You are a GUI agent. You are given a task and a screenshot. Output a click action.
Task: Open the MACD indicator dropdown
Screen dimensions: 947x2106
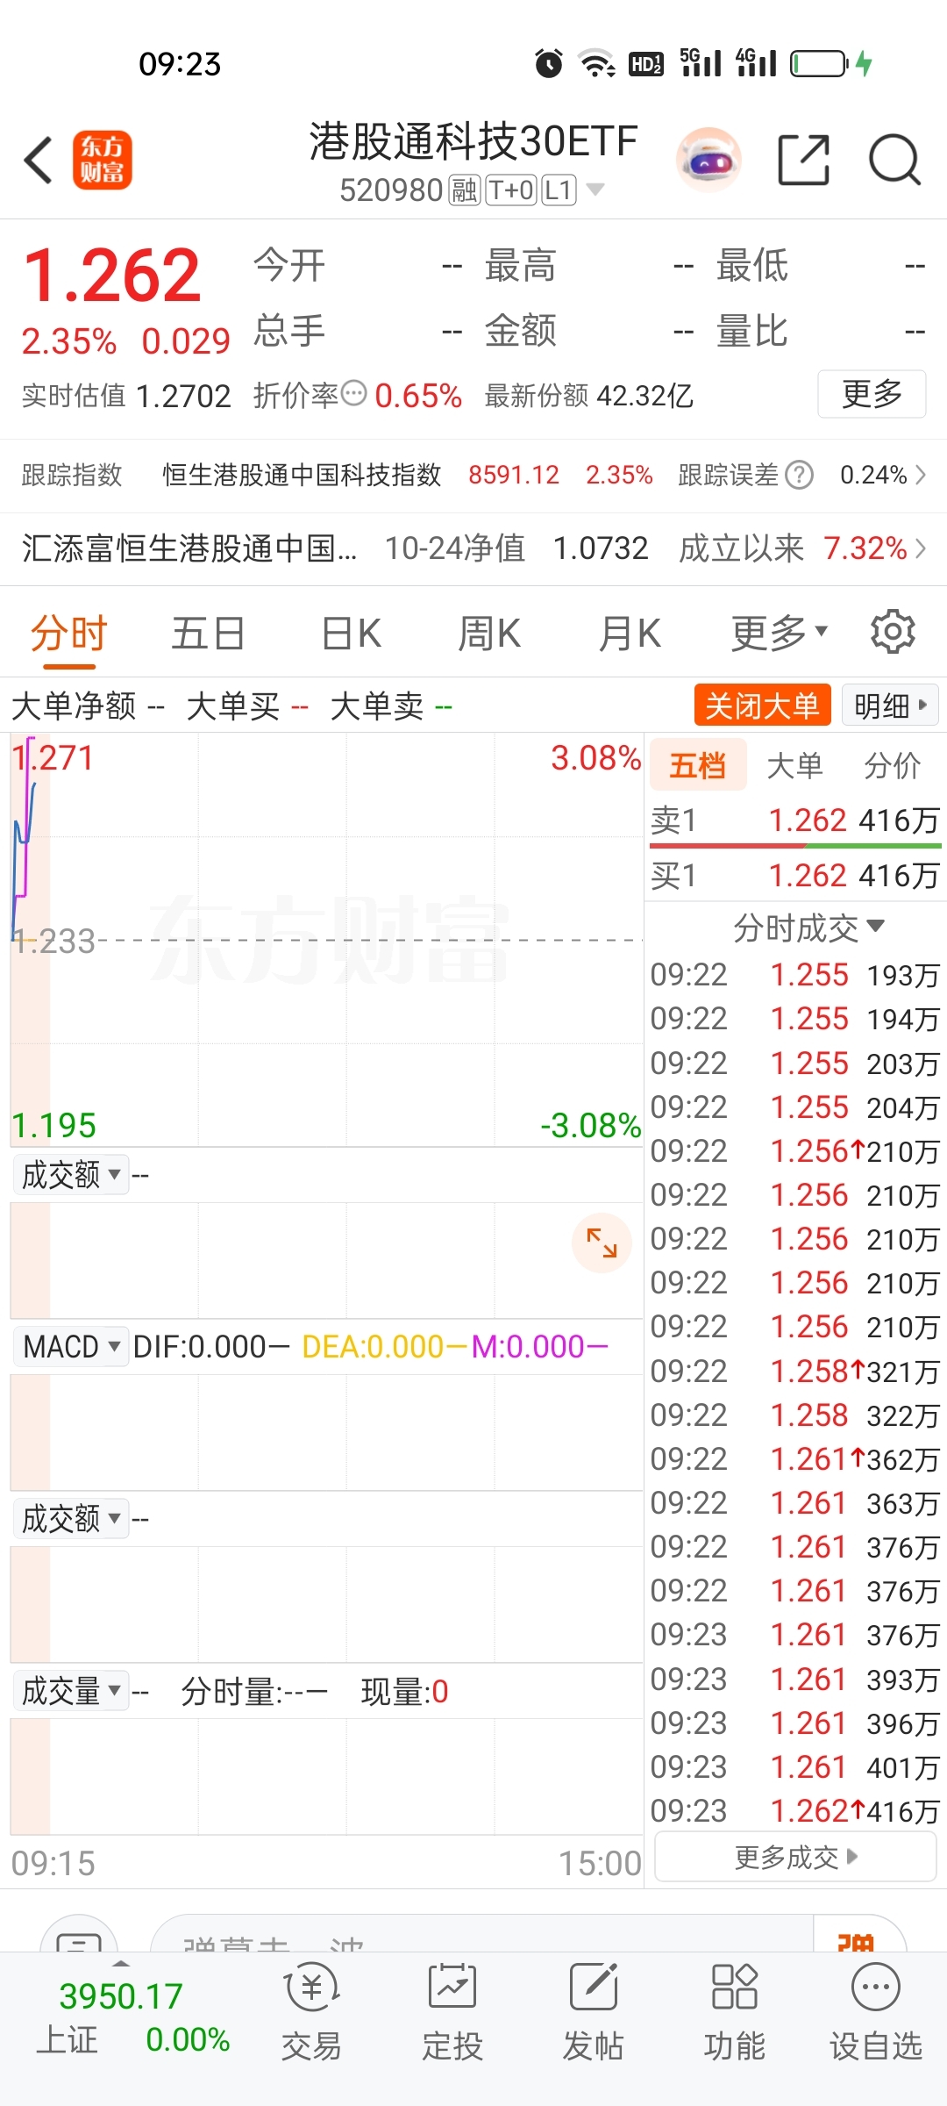(x=71, y=1346)
